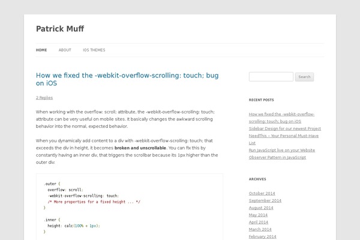Open the March 2014 archive
This screenshot has height=240, width=360.
260,229
